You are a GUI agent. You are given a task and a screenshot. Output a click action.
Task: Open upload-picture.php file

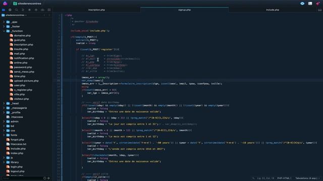(x=26, y=80)
